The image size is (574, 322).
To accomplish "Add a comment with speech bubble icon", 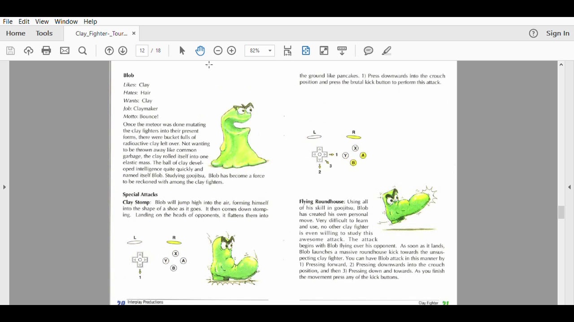I will [x=369, y=51].
